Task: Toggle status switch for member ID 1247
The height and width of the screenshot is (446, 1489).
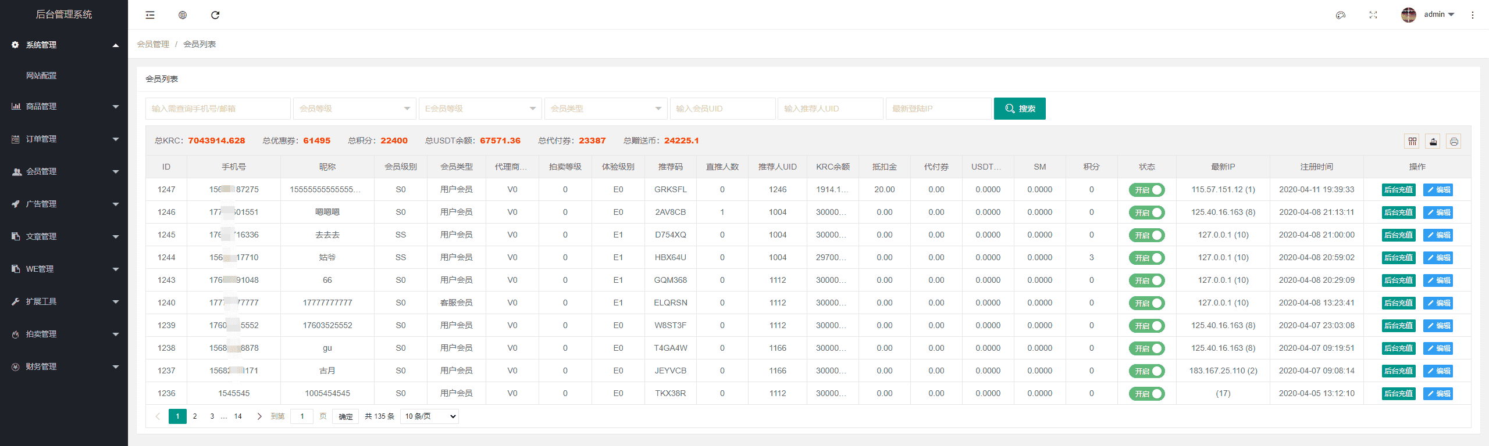Action: pos(1146,190)
